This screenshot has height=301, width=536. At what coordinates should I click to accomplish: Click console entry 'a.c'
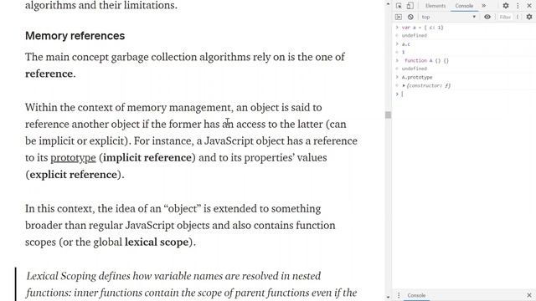(405, 44)
